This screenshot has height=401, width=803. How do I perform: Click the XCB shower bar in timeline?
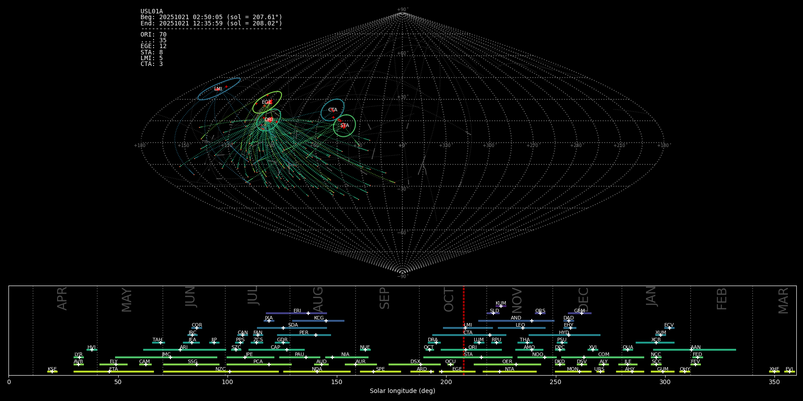(655, 343)
